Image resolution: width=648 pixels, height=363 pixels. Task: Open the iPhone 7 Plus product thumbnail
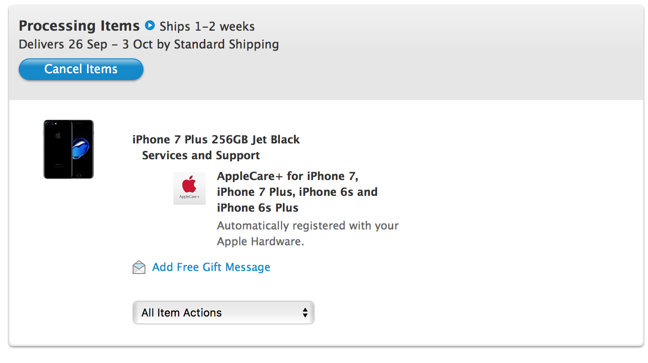click(x=68, y=149)
